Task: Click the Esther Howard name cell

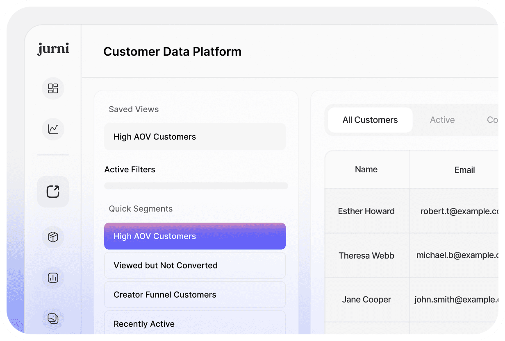Action: [366, 211]
